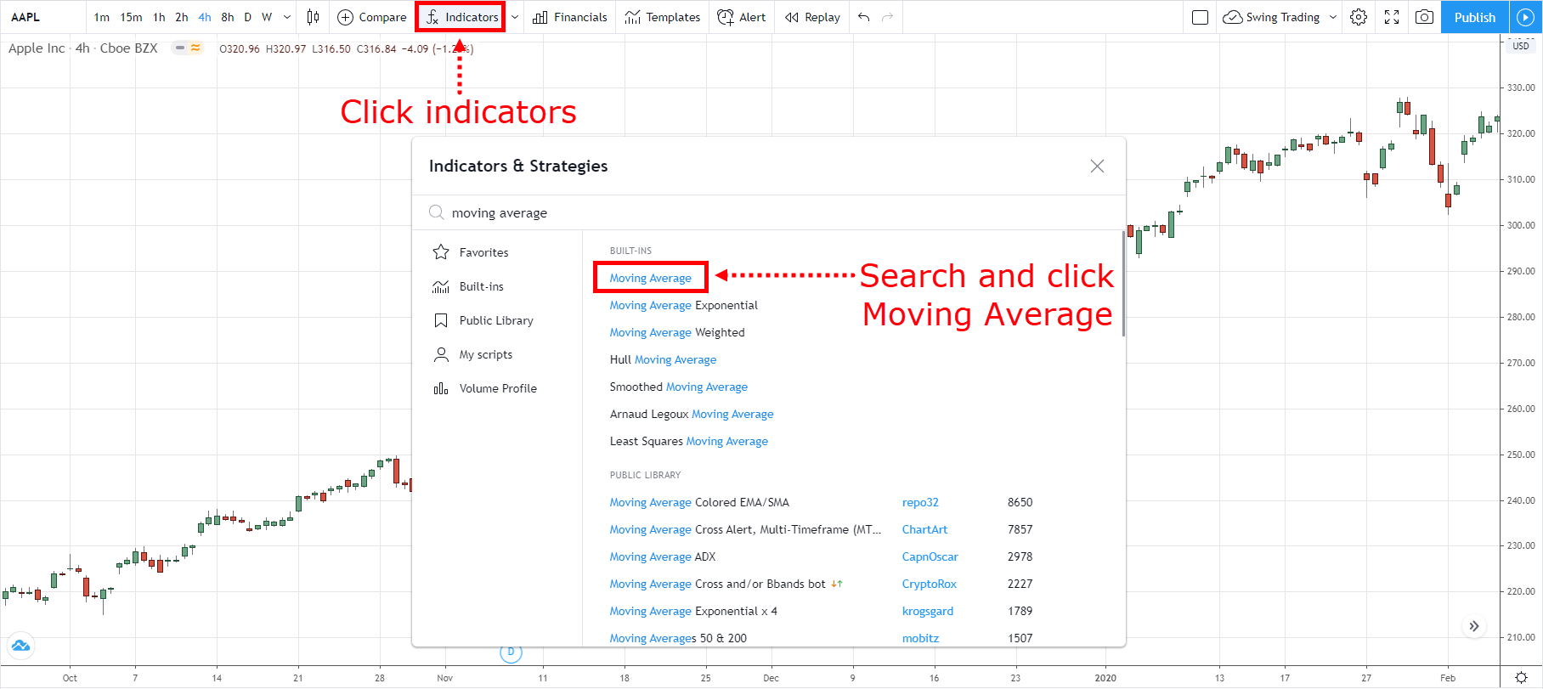Undo the last chart action
Screen dimensions: 1543x689
(863, 17)
